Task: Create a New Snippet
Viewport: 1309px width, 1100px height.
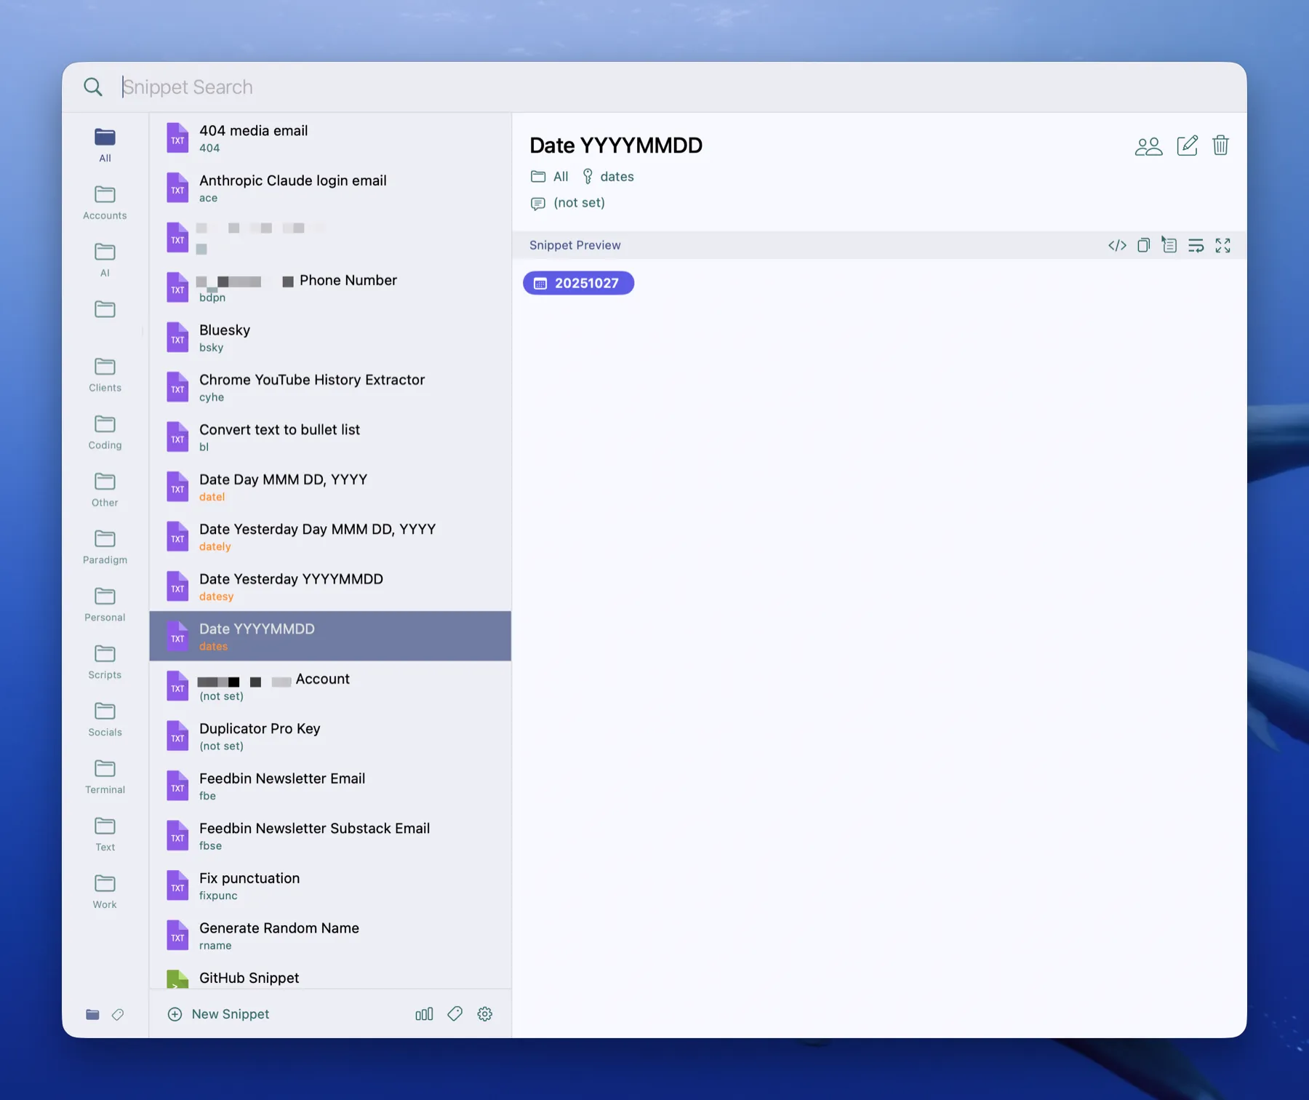Action: point(218,1013)
